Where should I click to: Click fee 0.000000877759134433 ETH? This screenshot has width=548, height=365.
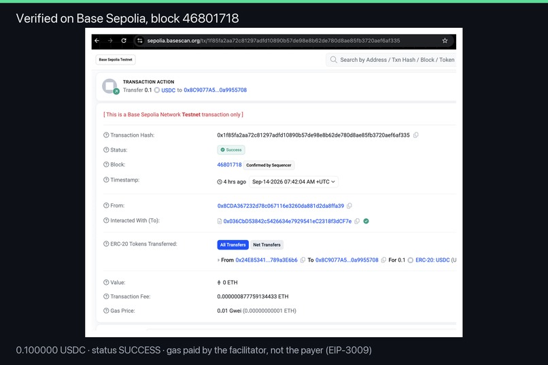coord(253,296)
